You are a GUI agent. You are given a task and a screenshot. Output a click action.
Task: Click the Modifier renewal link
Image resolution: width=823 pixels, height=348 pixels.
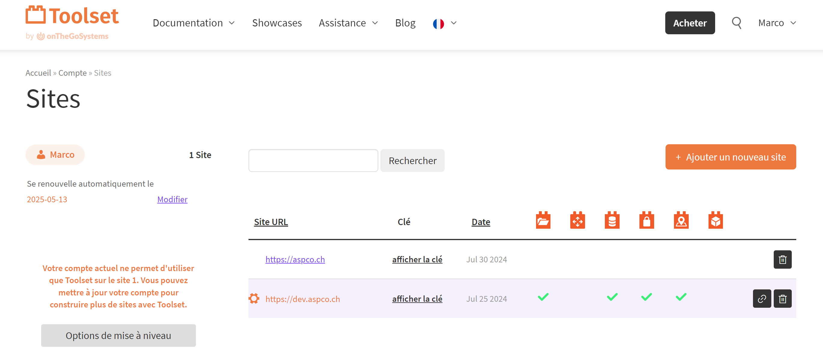click(x=172, y=200)
